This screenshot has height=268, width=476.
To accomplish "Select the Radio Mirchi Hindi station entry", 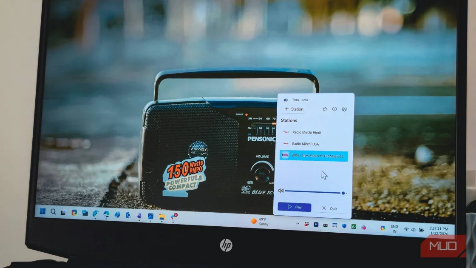I will (307, 132).
